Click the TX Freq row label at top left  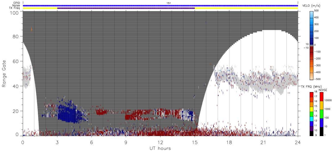tap(15, 8)
